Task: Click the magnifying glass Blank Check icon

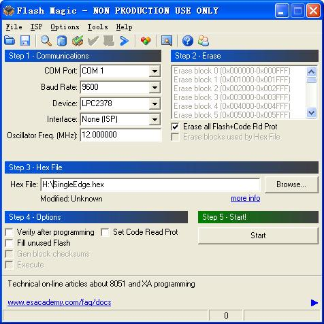Action: tap(46, 41)
